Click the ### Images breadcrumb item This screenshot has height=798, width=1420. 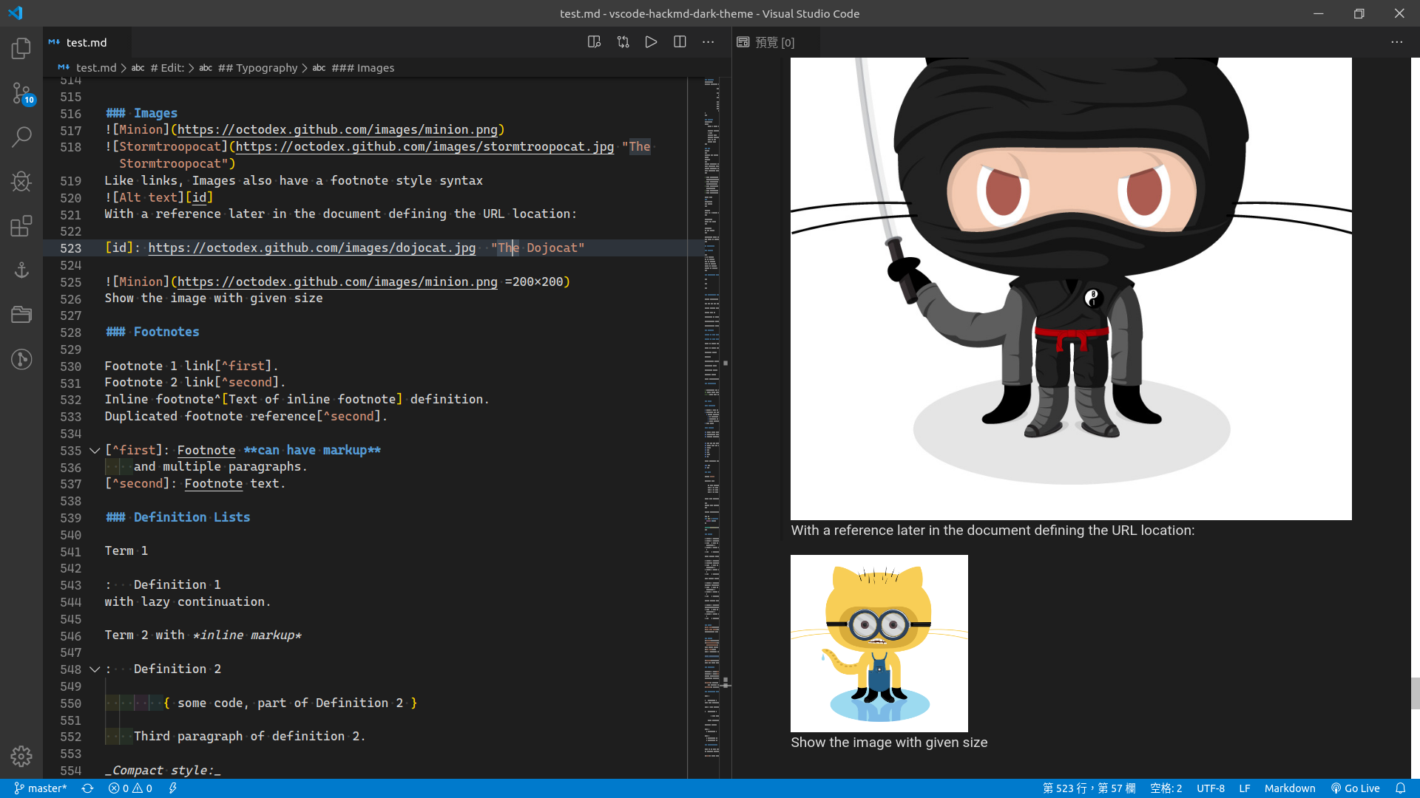(x=362, y=68)
